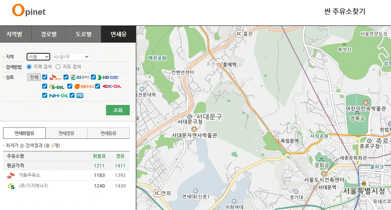
Task: Switch to the 도로별 tab
Action: point(84,34)
